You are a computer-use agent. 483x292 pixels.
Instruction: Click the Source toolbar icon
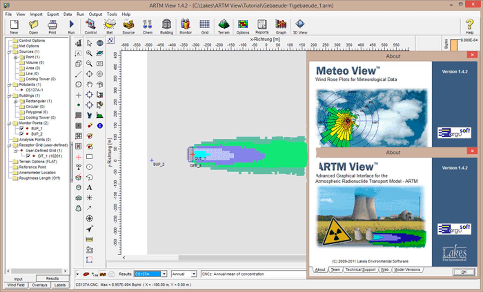pyautogui.click(x=128, y=26)
